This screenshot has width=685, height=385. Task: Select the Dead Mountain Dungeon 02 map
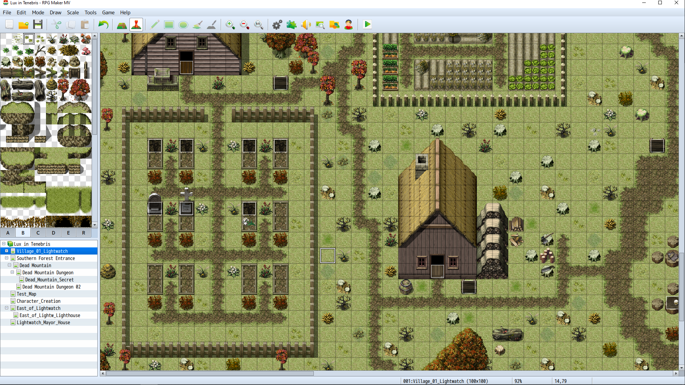(x=51, y=287)
